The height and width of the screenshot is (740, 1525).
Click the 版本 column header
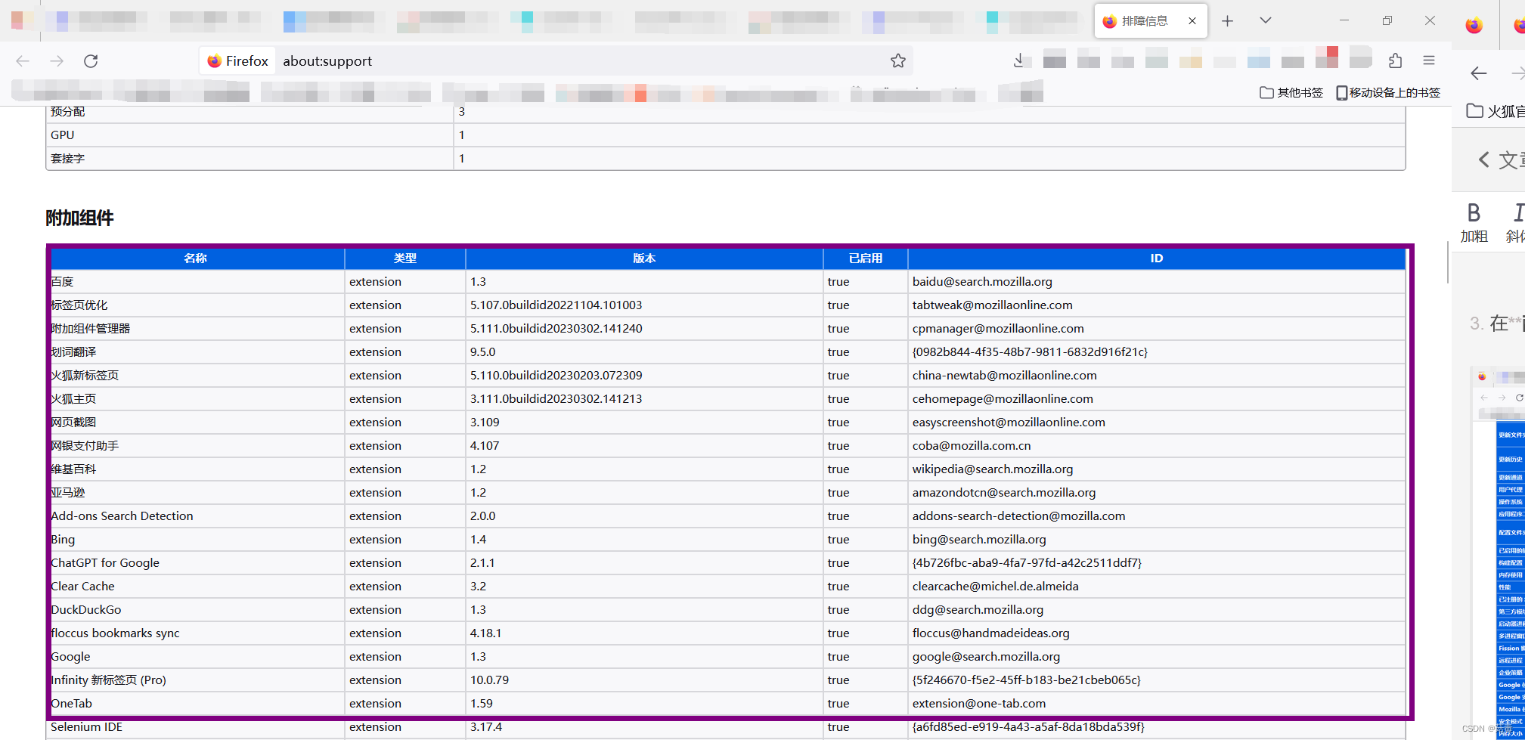[644, 259]
